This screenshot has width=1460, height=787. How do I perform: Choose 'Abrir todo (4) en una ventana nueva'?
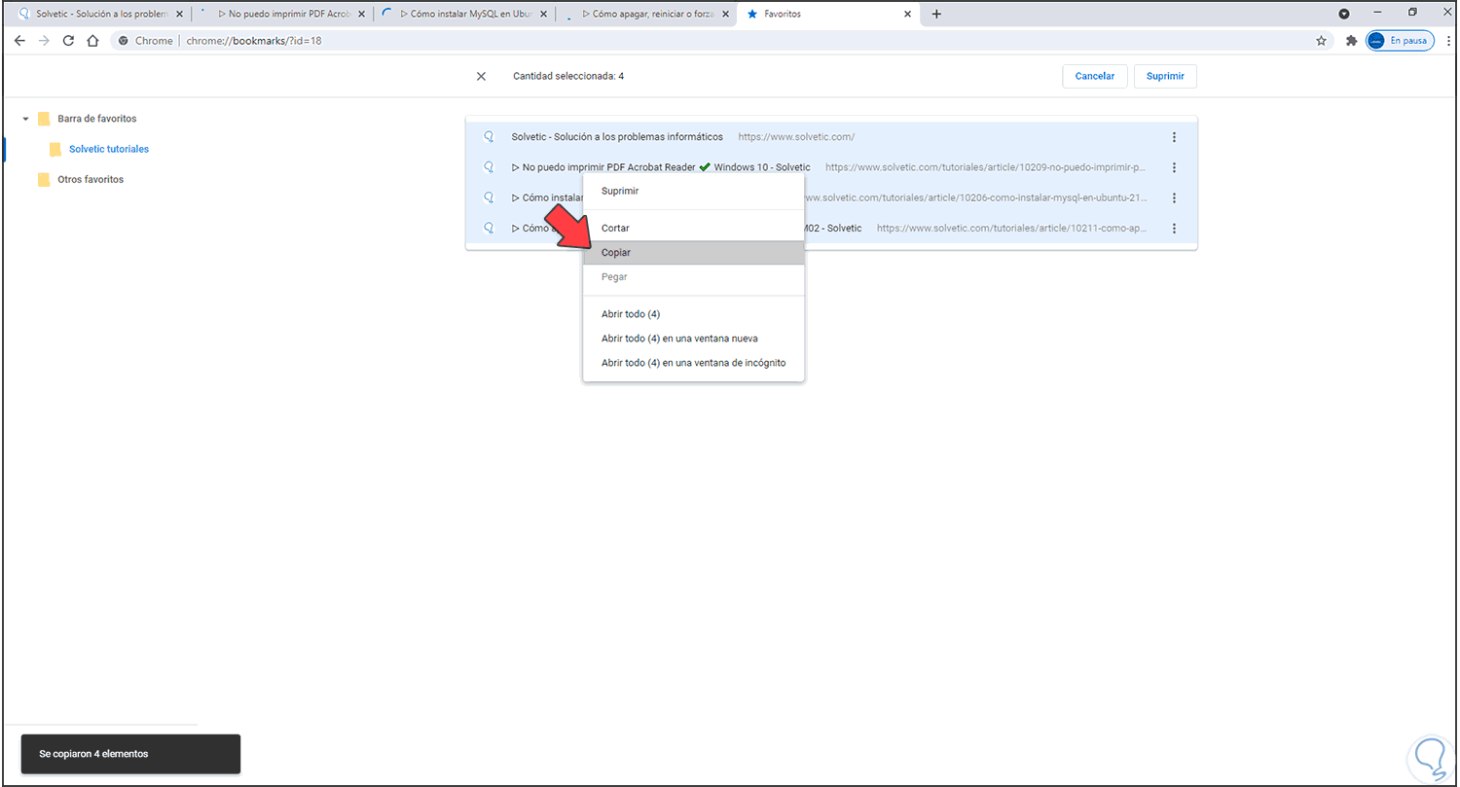coord(694,339)
